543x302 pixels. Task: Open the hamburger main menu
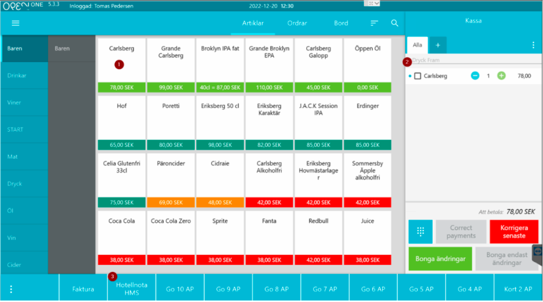[15, 23]
